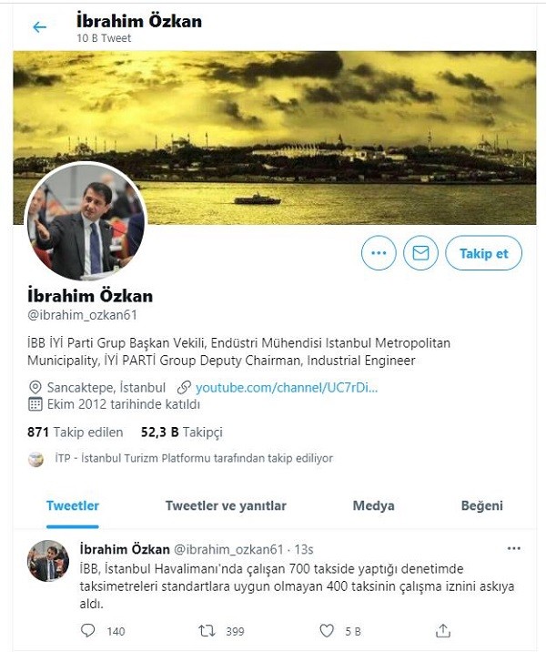Retweet the post about airport taxis
546x652 pixels.
point(207,631)
